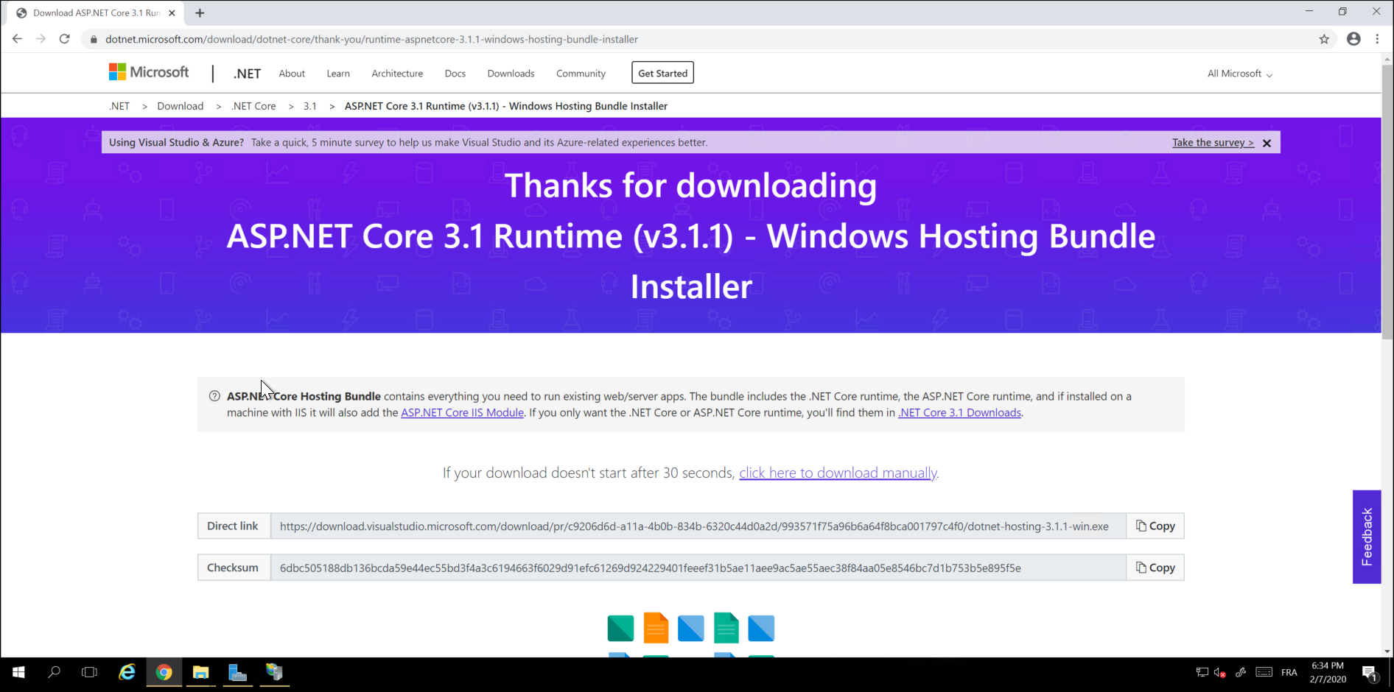Unmute the system volume in the tray

click(1219, 672)
